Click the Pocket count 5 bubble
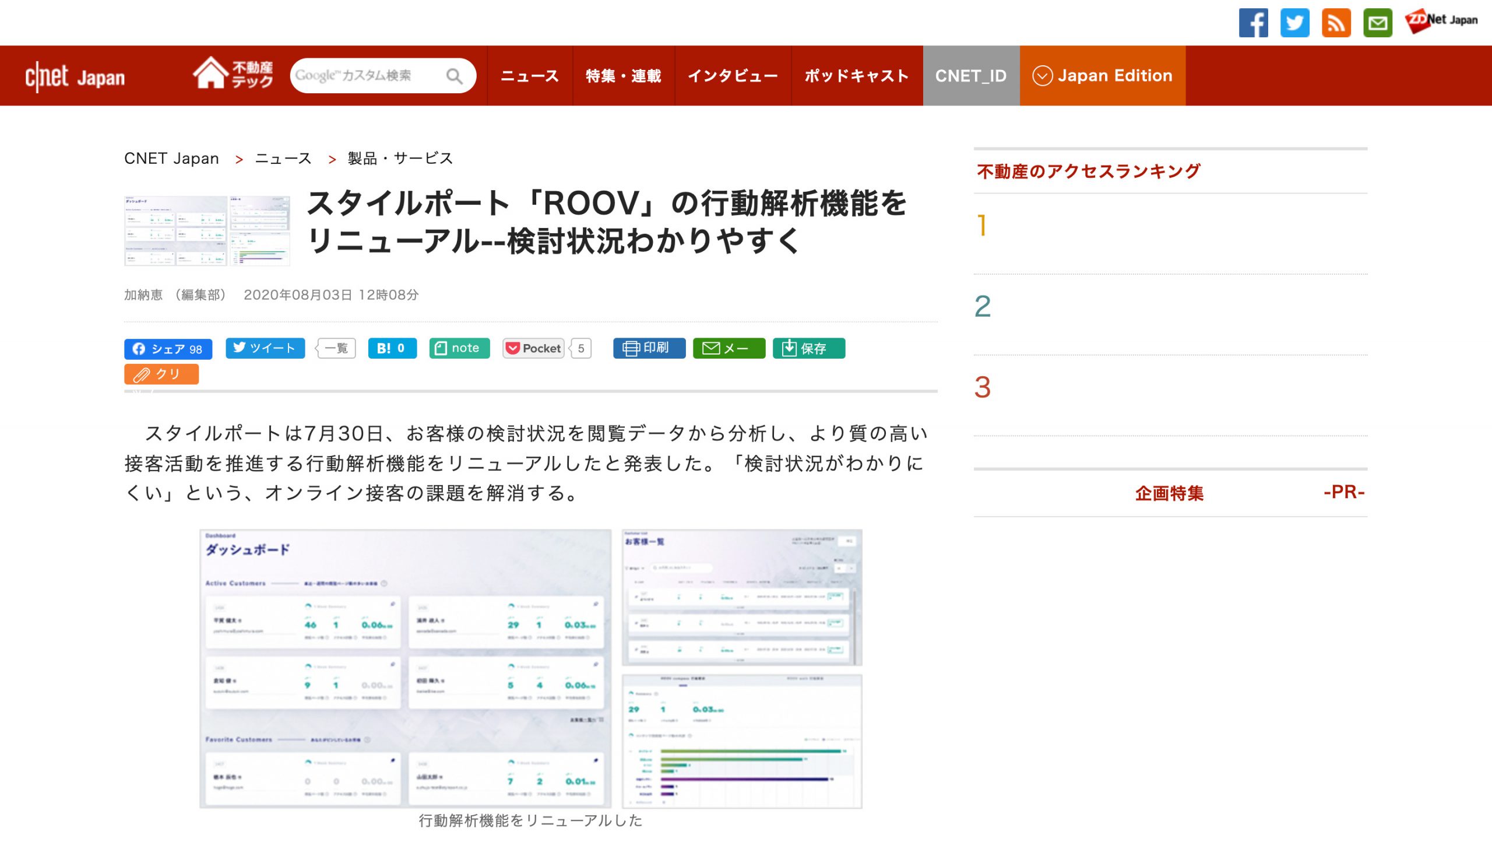 (580, 348)
